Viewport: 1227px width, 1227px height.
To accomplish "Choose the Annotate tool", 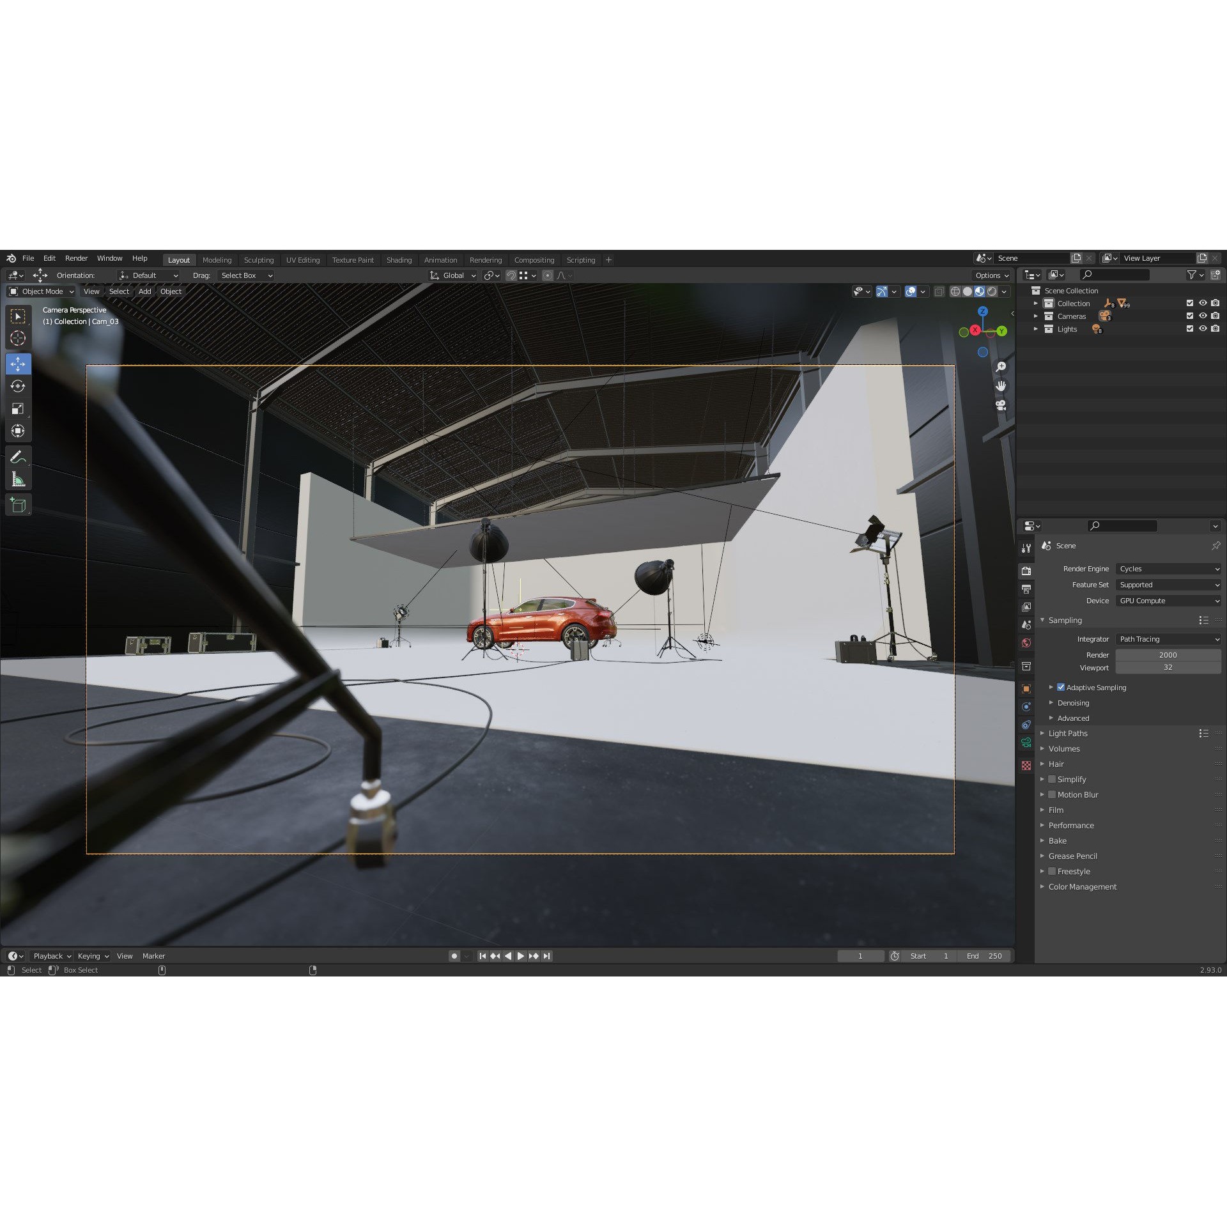I will click(18, 456).
